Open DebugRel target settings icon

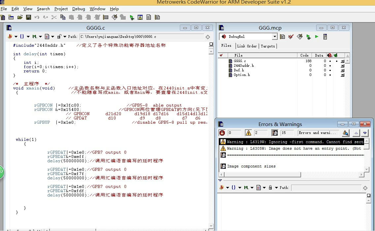click(283, 37)
